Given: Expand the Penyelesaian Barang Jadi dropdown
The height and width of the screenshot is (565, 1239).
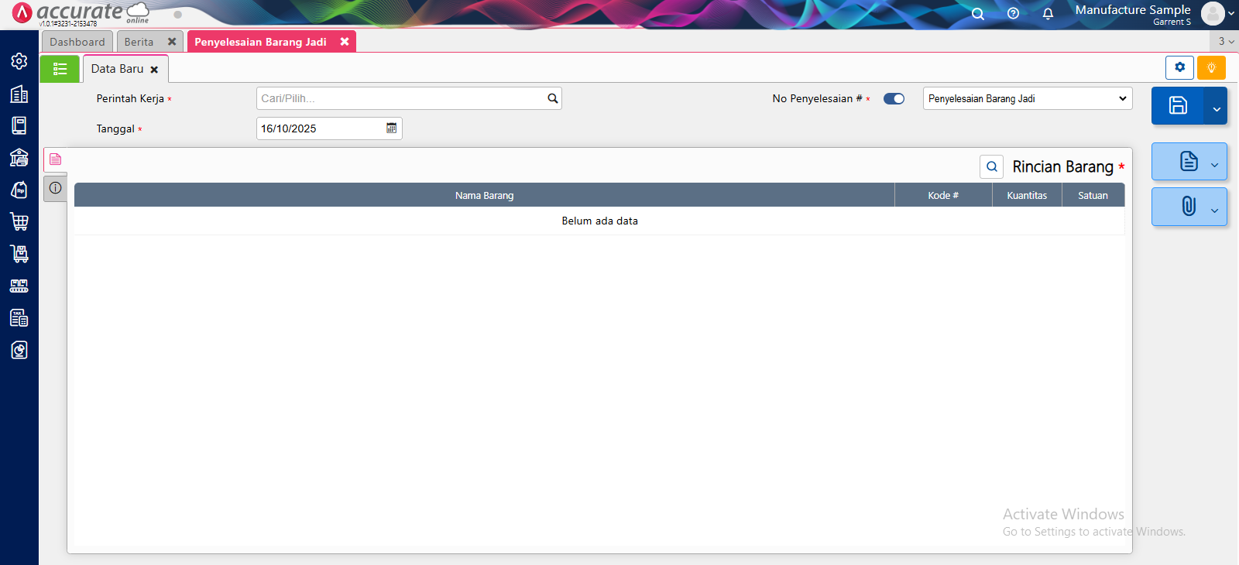Looking at the screenshot, I should 1027,99.
